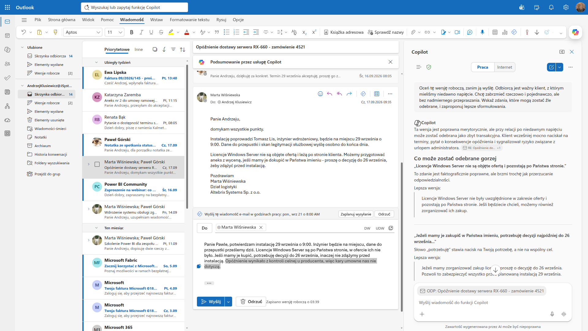This screenshot has height=331, width=588.
Task: Use the Copilot chat microphone
Action: pyautogui.click(x=552, y=314)
